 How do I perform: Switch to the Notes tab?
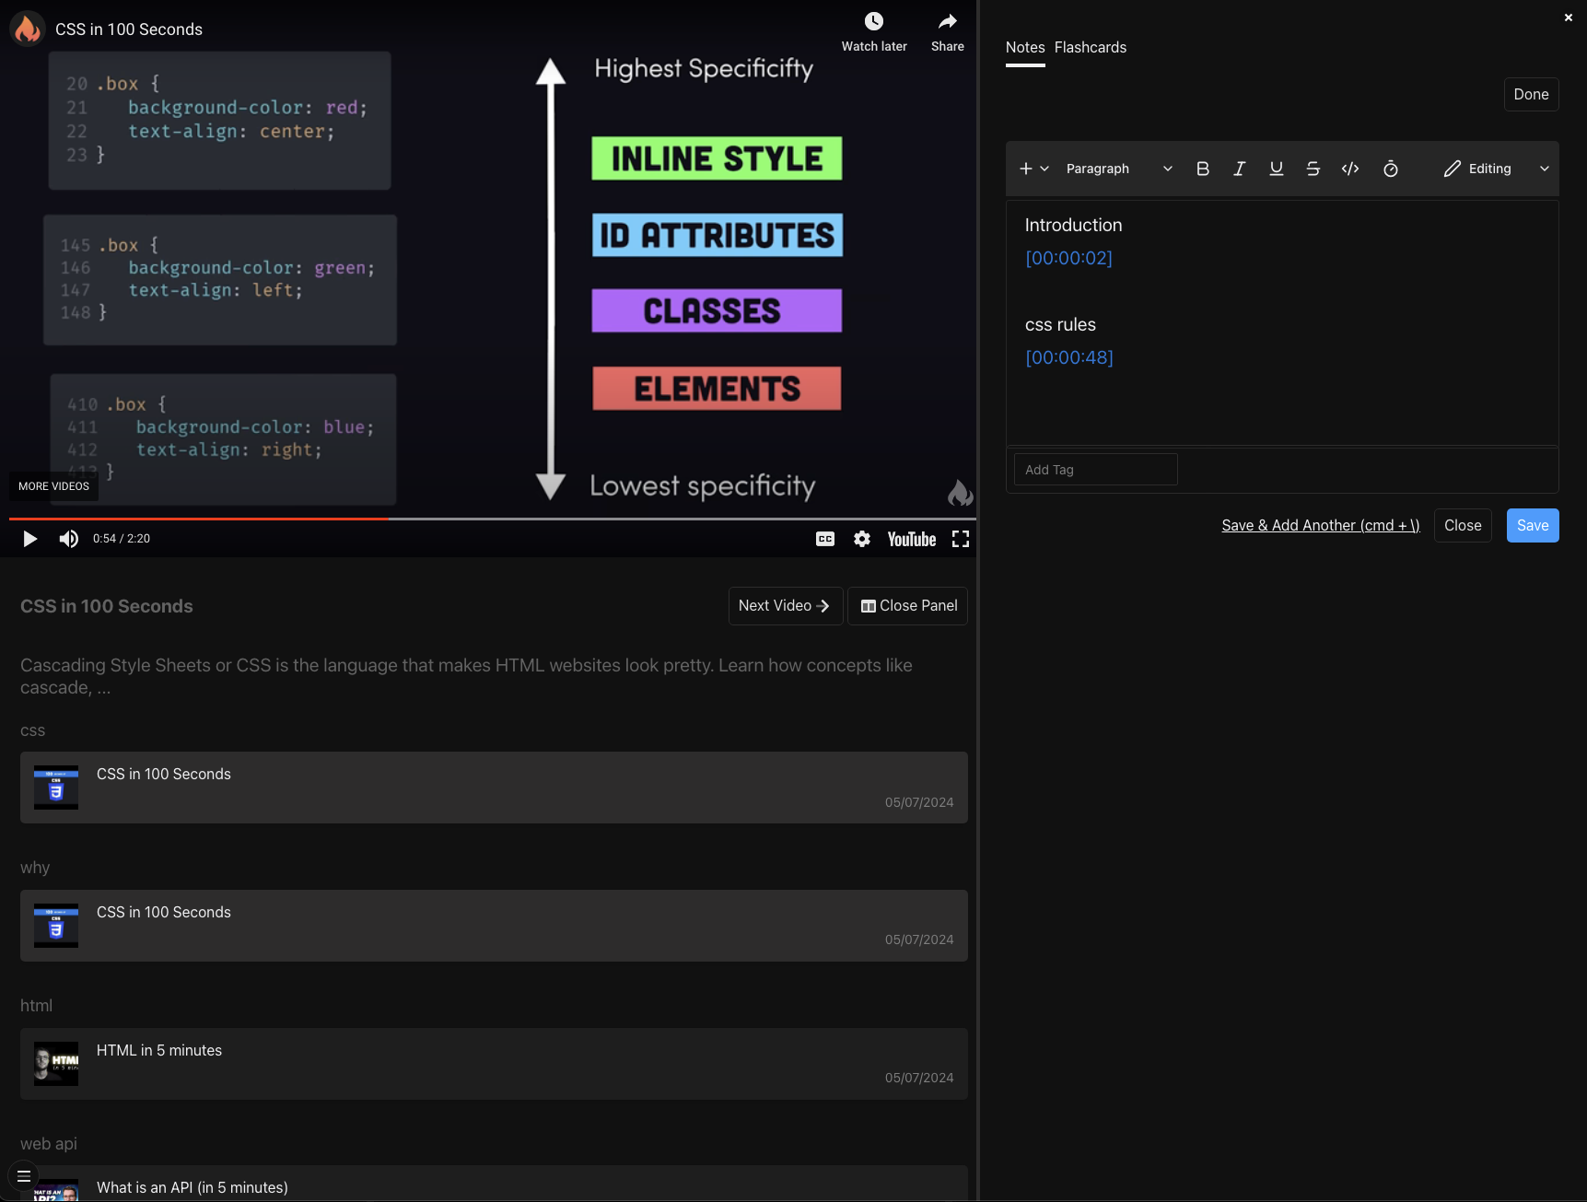click(1025, 48)
